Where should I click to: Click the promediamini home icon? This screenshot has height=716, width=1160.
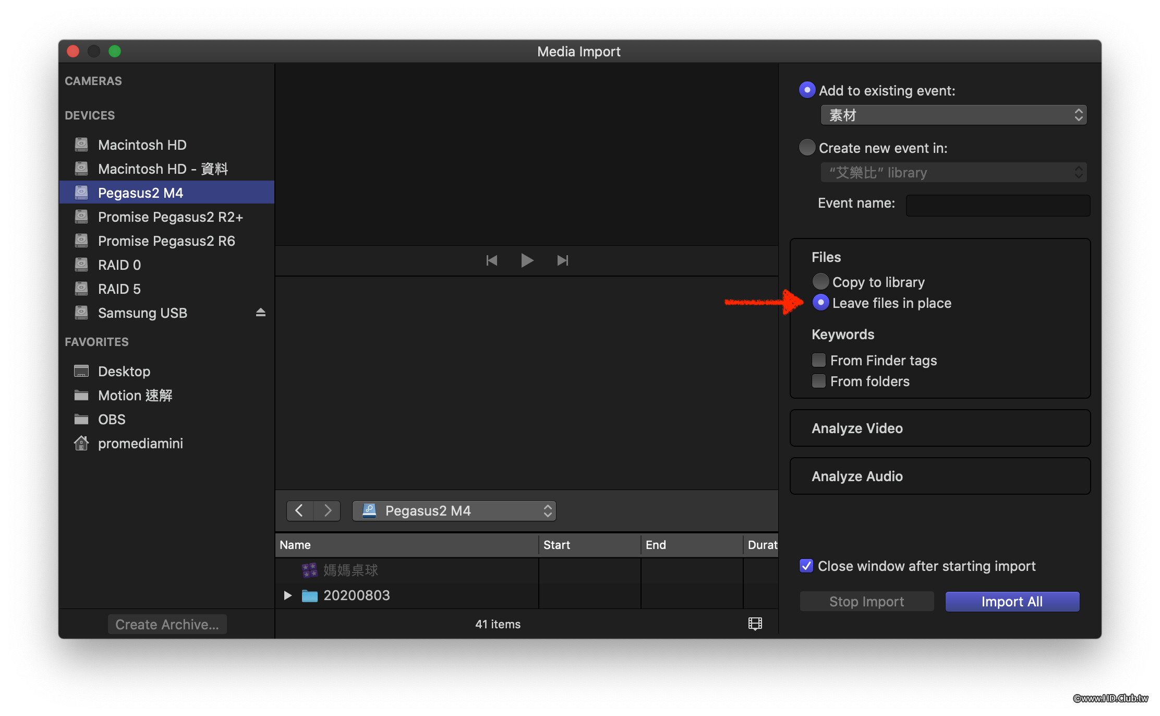point(81,443)
